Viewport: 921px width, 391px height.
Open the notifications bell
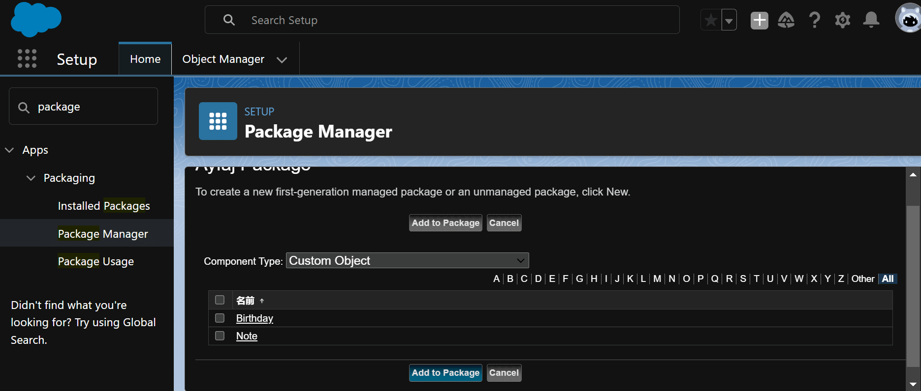tap(871, 20)
